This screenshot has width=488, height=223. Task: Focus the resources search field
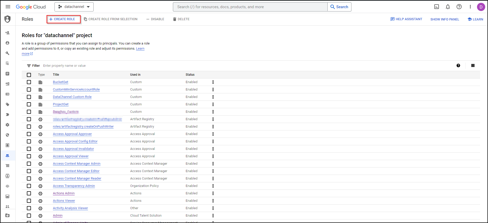[250, 7]
